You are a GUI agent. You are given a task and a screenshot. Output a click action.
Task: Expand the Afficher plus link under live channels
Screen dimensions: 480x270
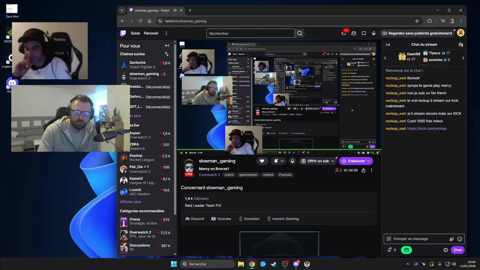tap(130, 202)
